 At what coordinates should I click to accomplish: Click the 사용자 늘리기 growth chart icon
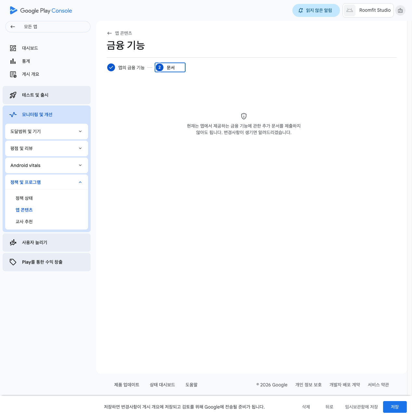(13, 243)
